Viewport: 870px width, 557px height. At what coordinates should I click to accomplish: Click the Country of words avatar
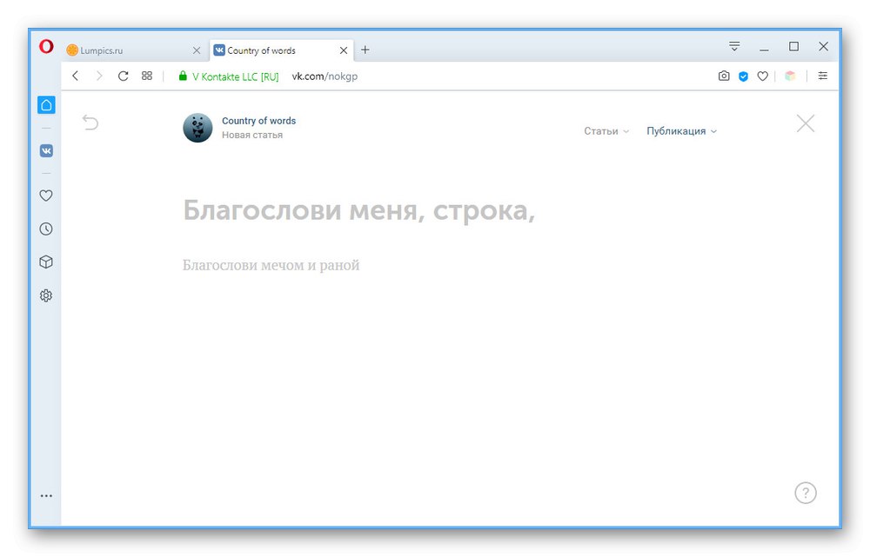[197, 128]
